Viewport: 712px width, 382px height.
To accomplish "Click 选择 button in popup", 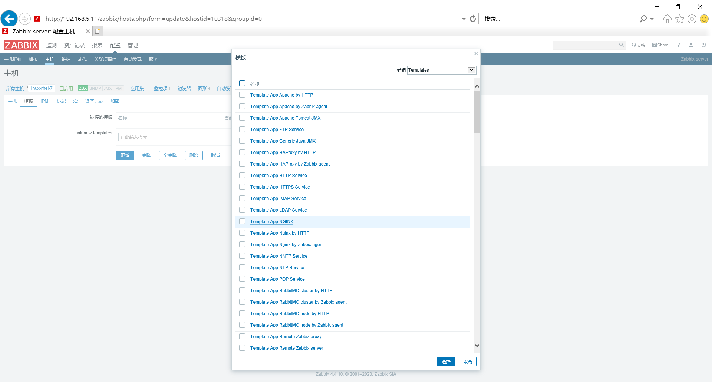I will coord(446,362).
